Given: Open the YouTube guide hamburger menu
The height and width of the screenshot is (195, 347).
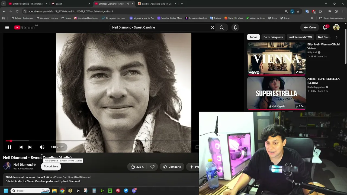Looking at the screenshot, I should point(7,27).
